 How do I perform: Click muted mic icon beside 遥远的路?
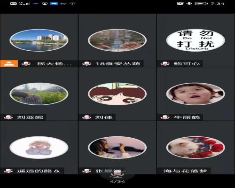point(8,171)
